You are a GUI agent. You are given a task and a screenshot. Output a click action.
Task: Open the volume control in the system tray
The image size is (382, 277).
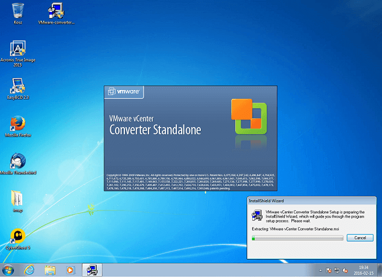pyautogui.click(x=345, y=270)
